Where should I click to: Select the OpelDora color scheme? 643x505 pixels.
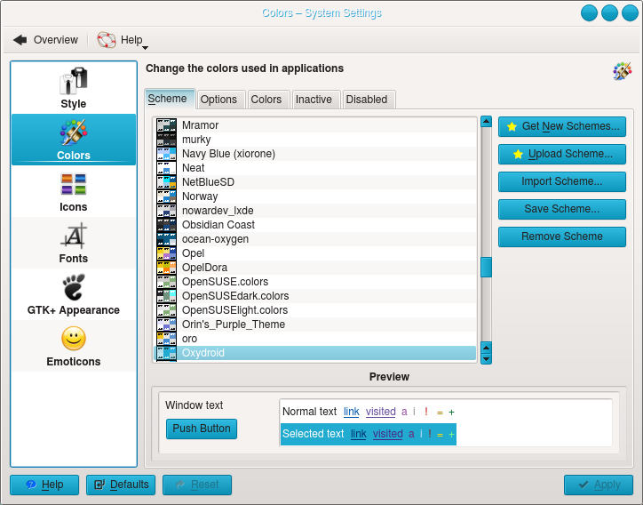[x=315, y=268]
